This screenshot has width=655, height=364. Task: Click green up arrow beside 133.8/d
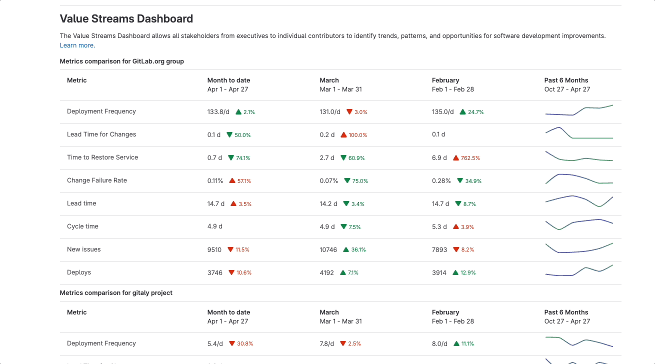pyautogui.click(x=238, y=112)
